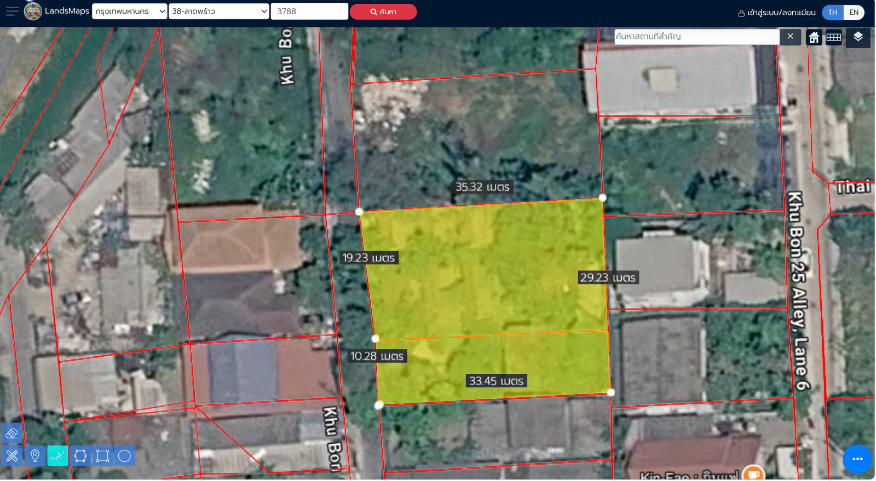
Task: Clear the place search with the X button
Action: click(790, 37)
